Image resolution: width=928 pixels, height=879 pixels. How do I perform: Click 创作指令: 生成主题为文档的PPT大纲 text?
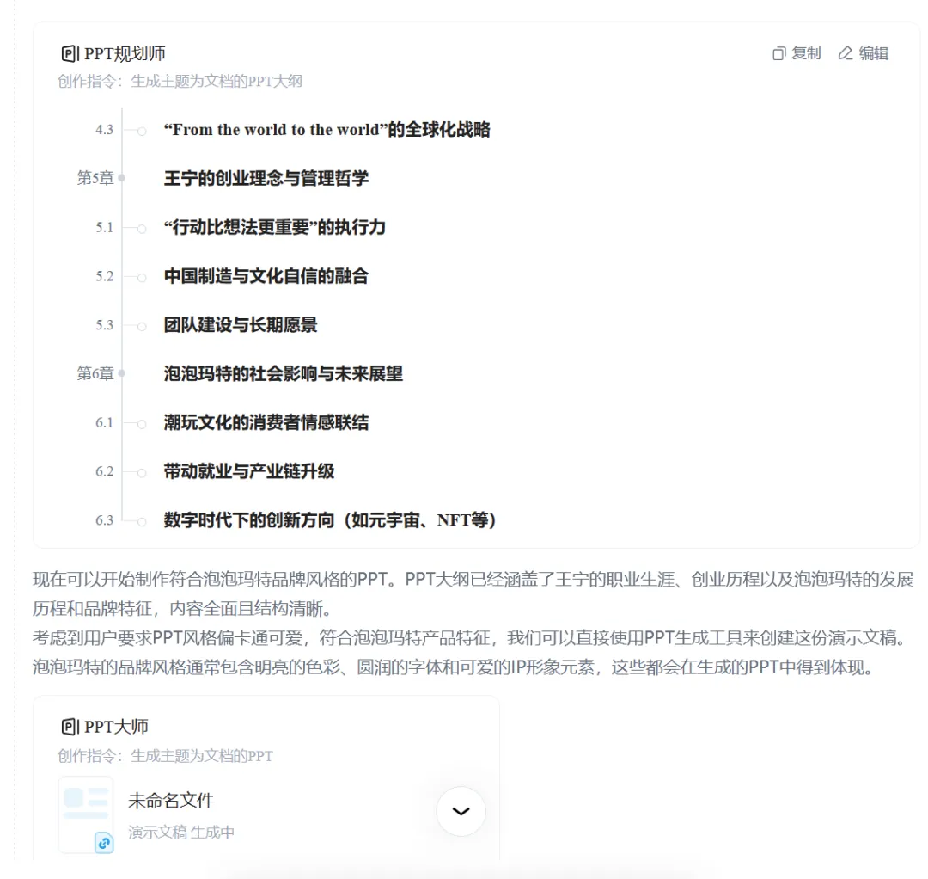[180, 81]
